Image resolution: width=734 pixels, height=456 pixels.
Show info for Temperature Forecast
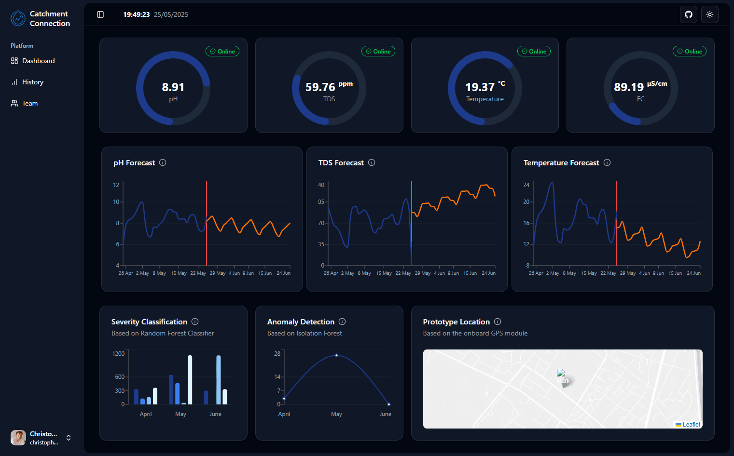tap(607, 162)
